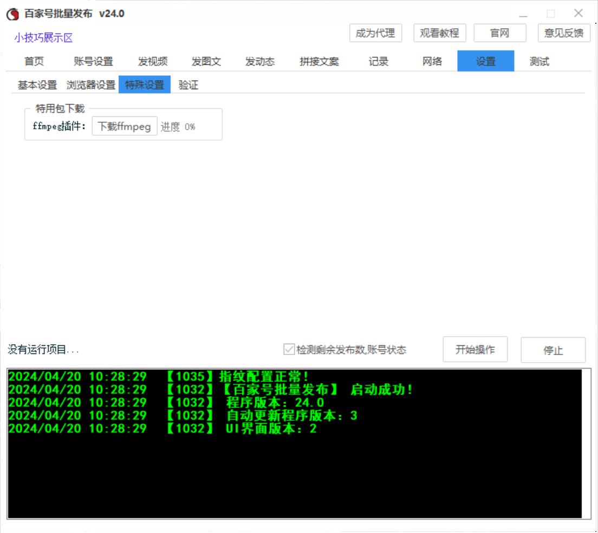Open 浏览器设置 sub-tab
Viewport: 598px width, 533px height.
tap(91, 84)
